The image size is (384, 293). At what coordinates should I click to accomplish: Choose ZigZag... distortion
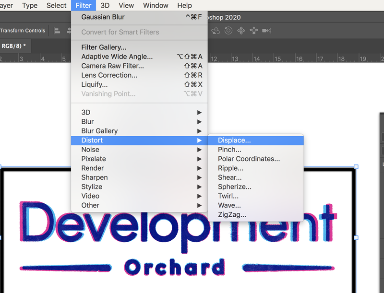[256, 214]
